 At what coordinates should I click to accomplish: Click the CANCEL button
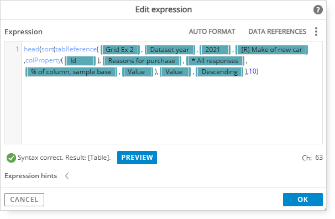tap(24, 200)
